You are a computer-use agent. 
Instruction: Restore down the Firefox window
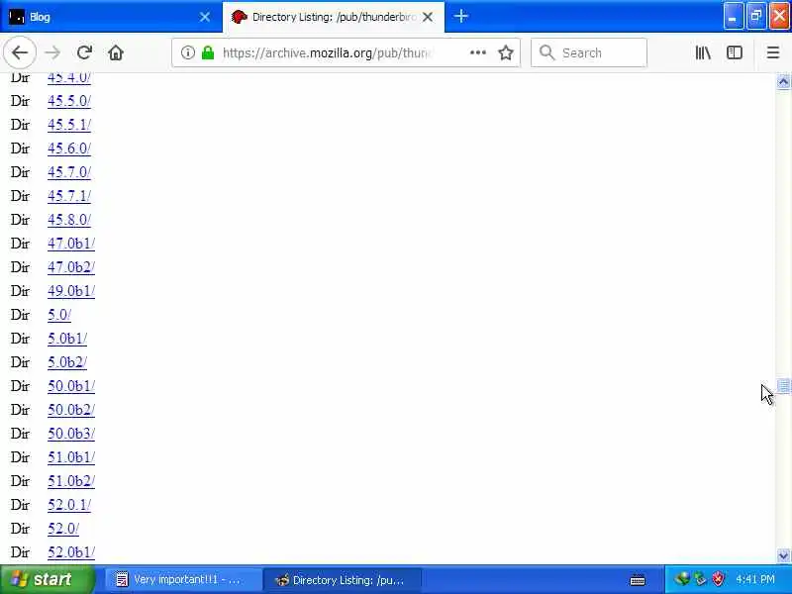point(756,16)
